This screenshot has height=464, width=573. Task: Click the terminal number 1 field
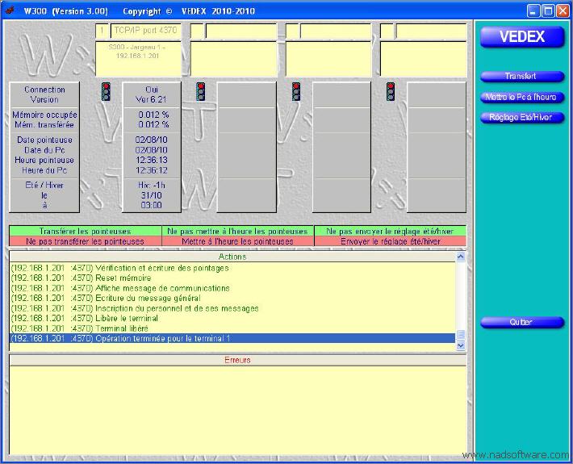102,31
